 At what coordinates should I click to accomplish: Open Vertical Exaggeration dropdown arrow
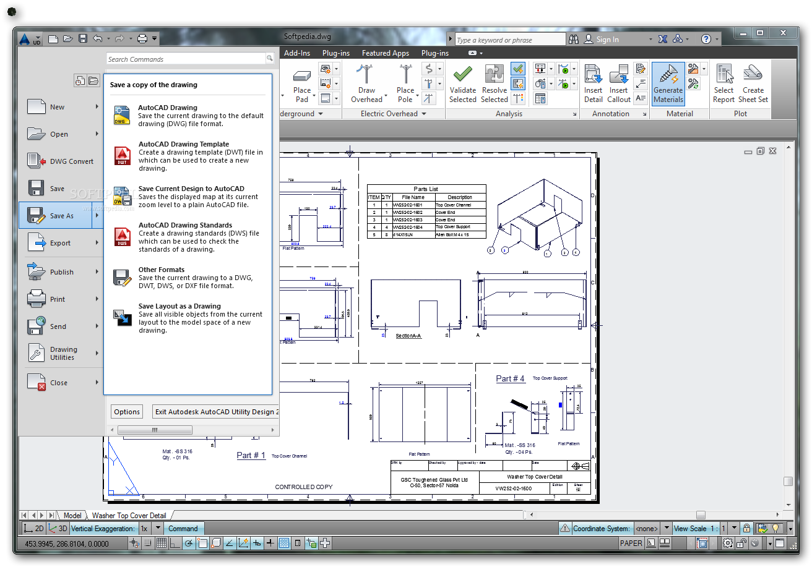click(158, 529)
